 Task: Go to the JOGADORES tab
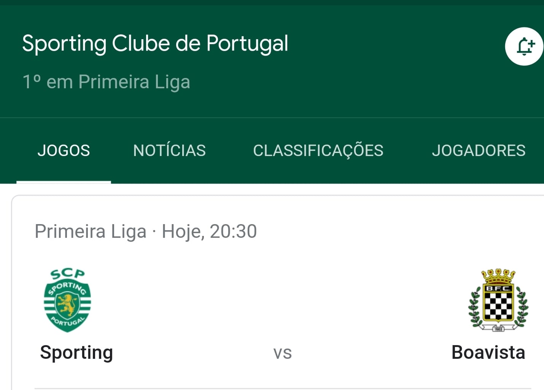[x=479, y=151]
